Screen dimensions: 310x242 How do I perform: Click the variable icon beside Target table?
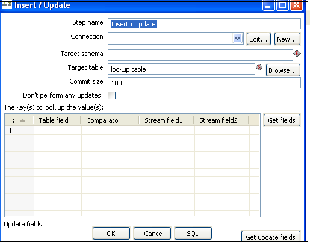(x=259, y=67)
